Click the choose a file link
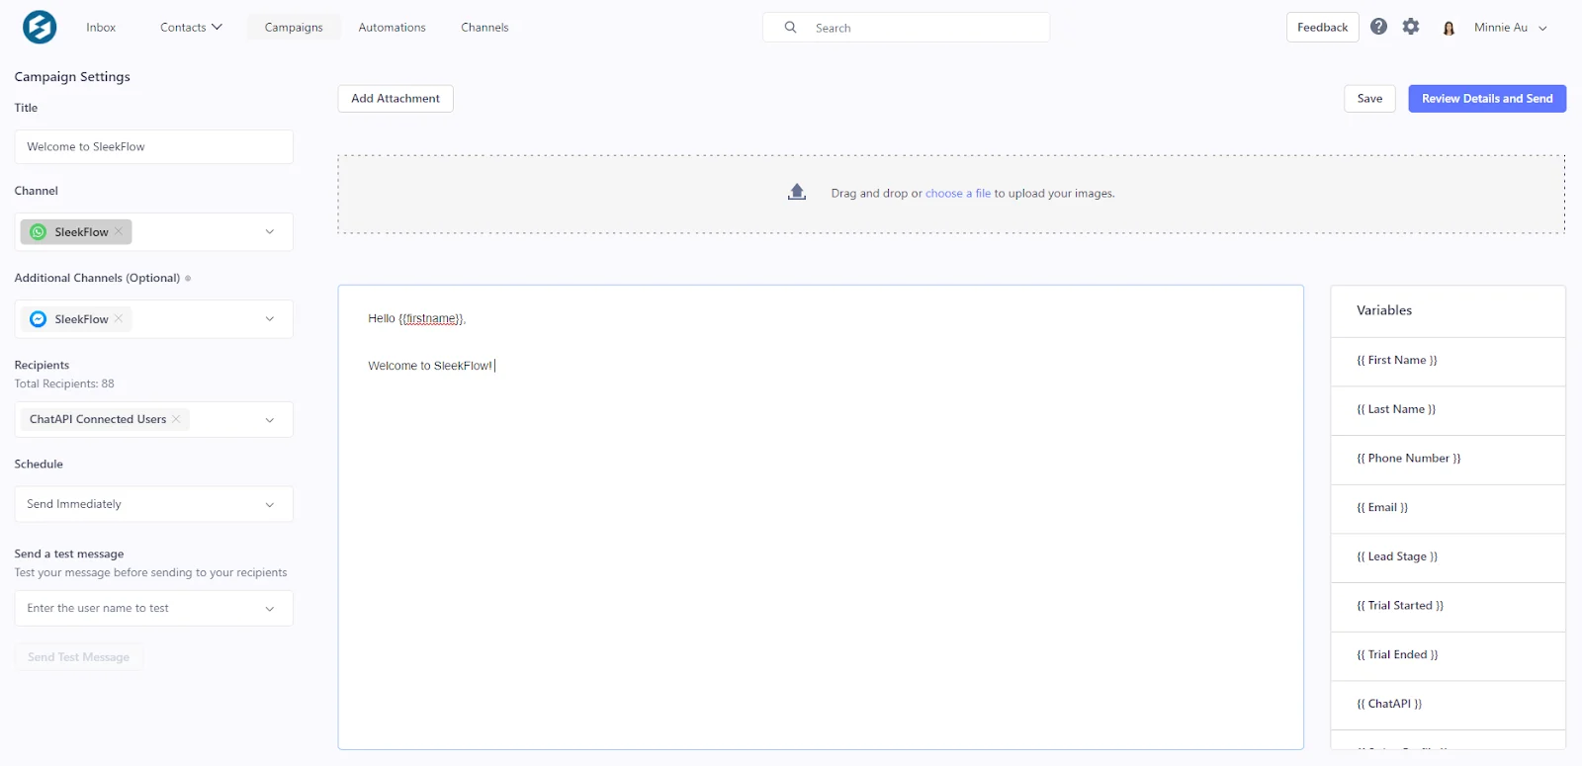The image size is (1582, 766). coord(957,194)
